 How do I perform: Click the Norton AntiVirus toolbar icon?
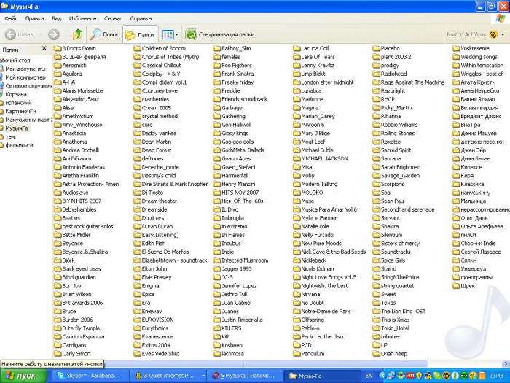493,34
